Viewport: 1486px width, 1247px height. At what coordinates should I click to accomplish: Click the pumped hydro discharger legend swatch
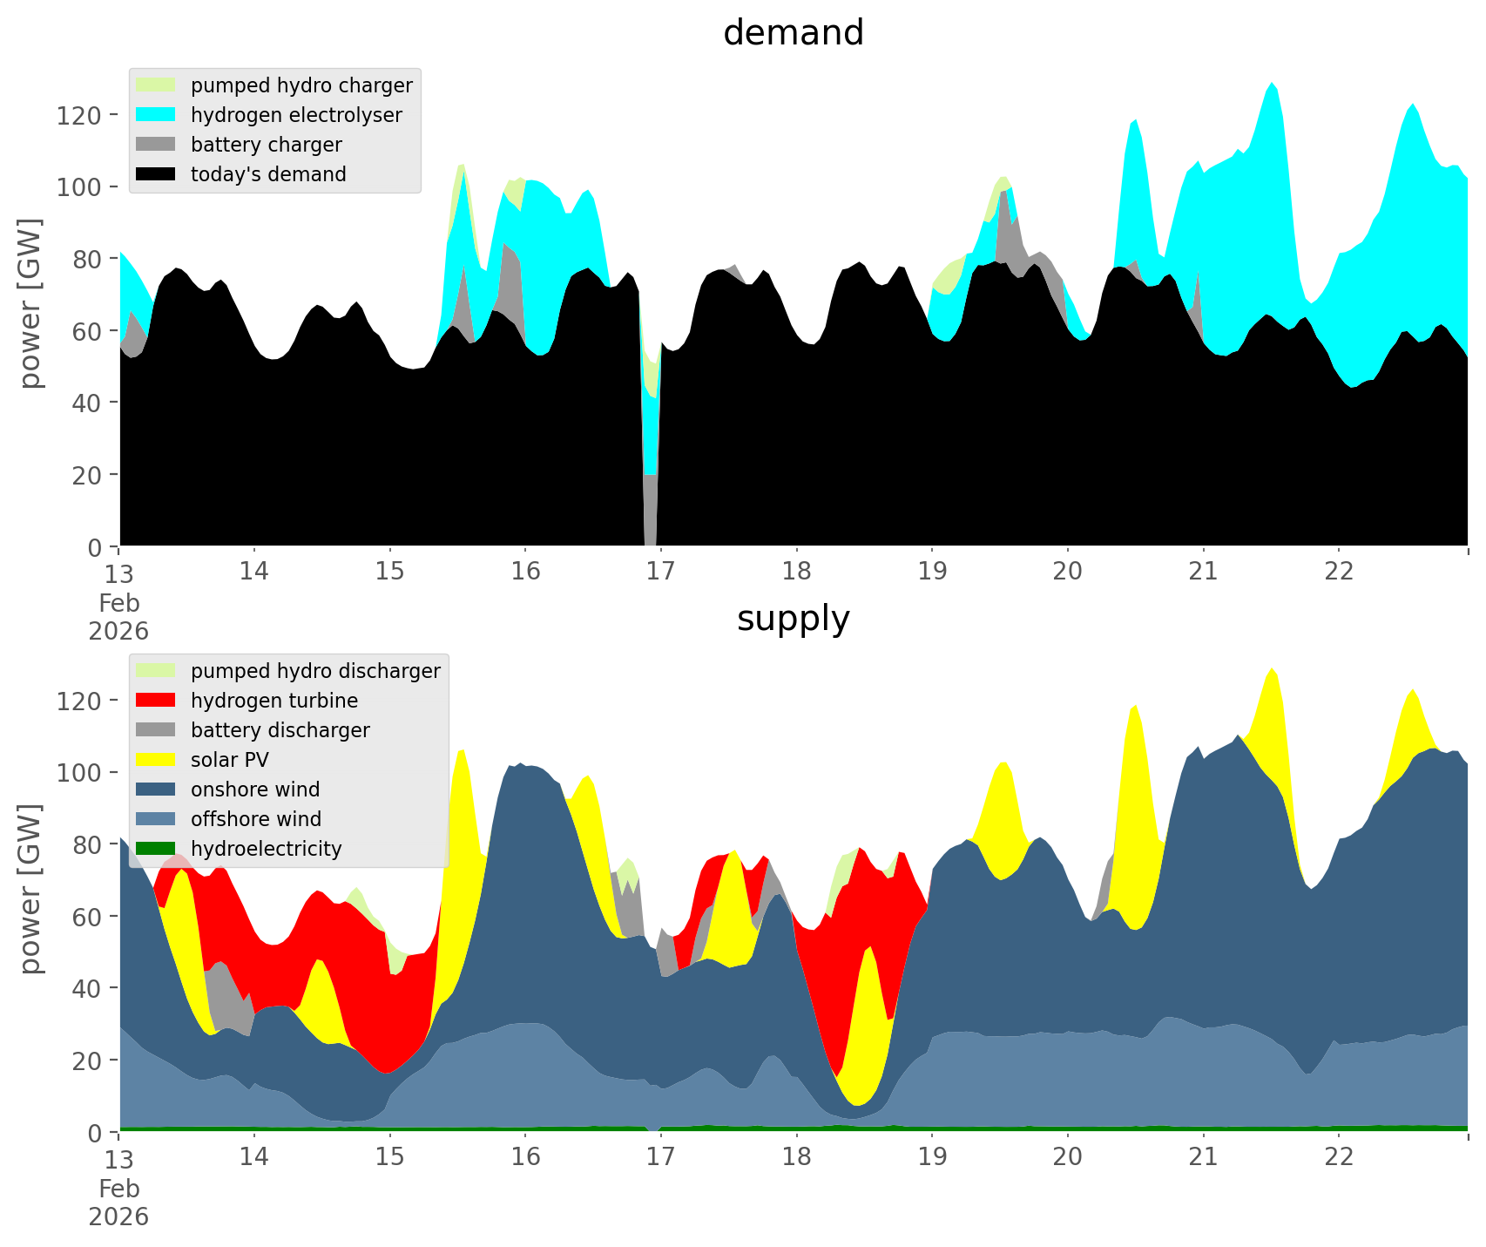(156, 671)
